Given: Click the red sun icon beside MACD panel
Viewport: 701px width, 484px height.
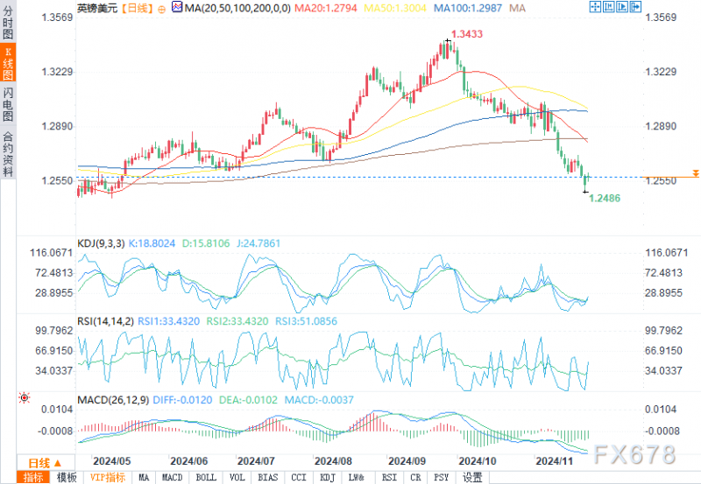Looking at the screenshot, I should [x=25, y=398].
